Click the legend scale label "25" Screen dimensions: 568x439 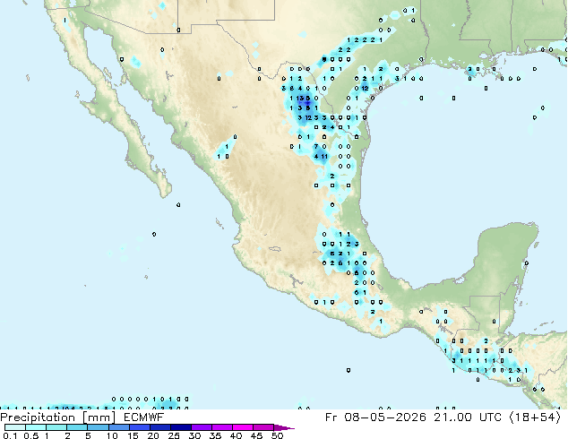coord(174,435)
